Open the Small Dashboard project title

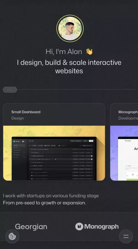pyautogui.click(x=26, y=112)
